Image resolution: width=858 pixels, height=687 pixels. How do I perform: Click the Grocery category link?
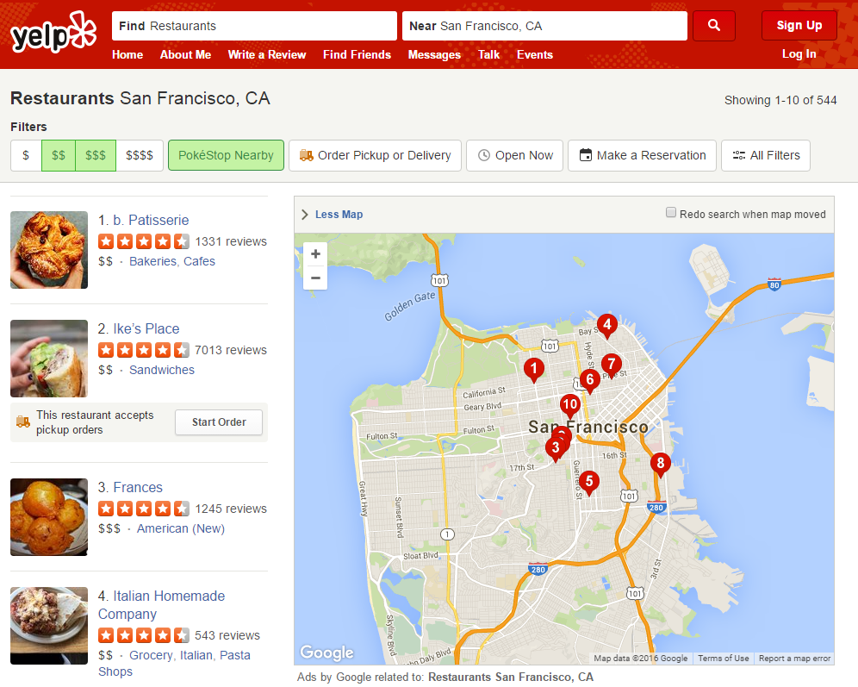(x=151, y=655)
